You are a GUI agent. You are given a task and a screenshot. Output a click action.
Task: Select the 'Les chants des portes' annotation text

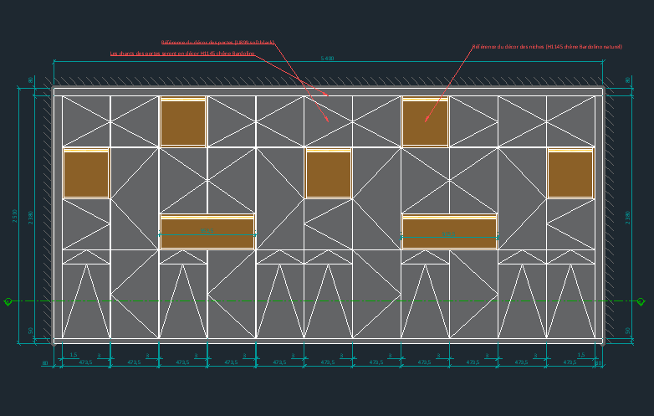[x=182, y=53]
